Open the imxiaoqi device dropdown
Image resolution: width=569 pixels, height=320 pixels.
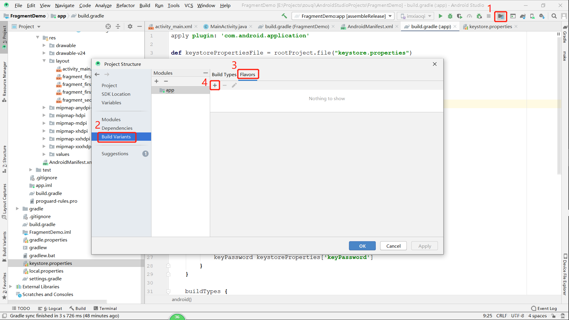[x=415, y=16]
